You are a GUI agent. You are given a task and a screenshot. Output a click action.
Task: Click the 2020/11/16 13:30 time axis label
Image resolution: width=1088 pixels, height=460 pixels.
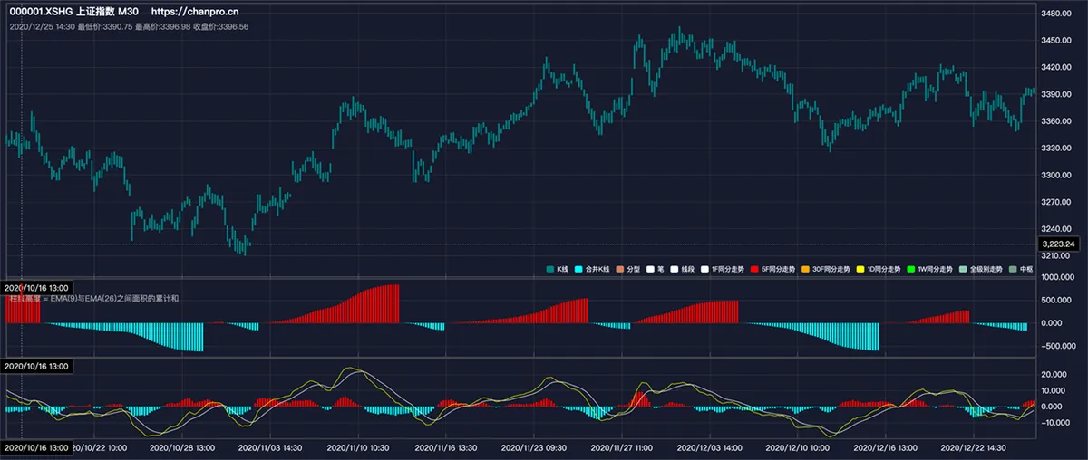446,447
